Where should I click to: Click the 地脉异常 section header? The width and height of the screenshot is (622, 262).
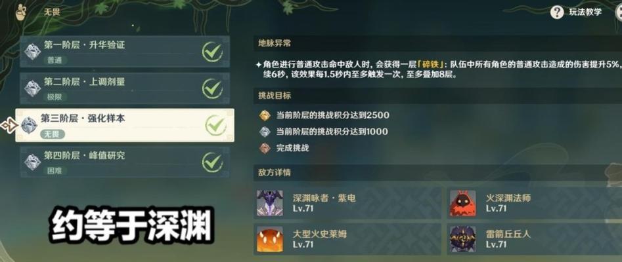coord(275,43)
